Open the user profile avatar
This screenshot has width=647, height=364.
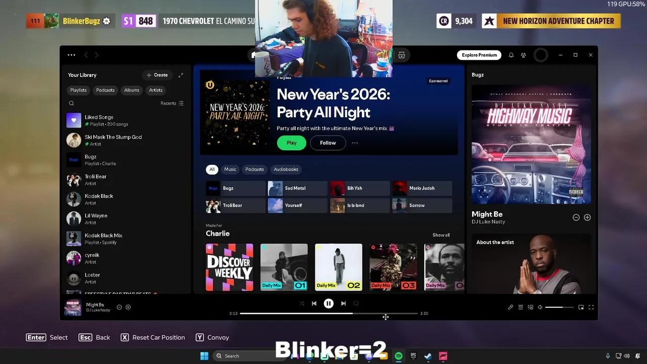[540, 55]
